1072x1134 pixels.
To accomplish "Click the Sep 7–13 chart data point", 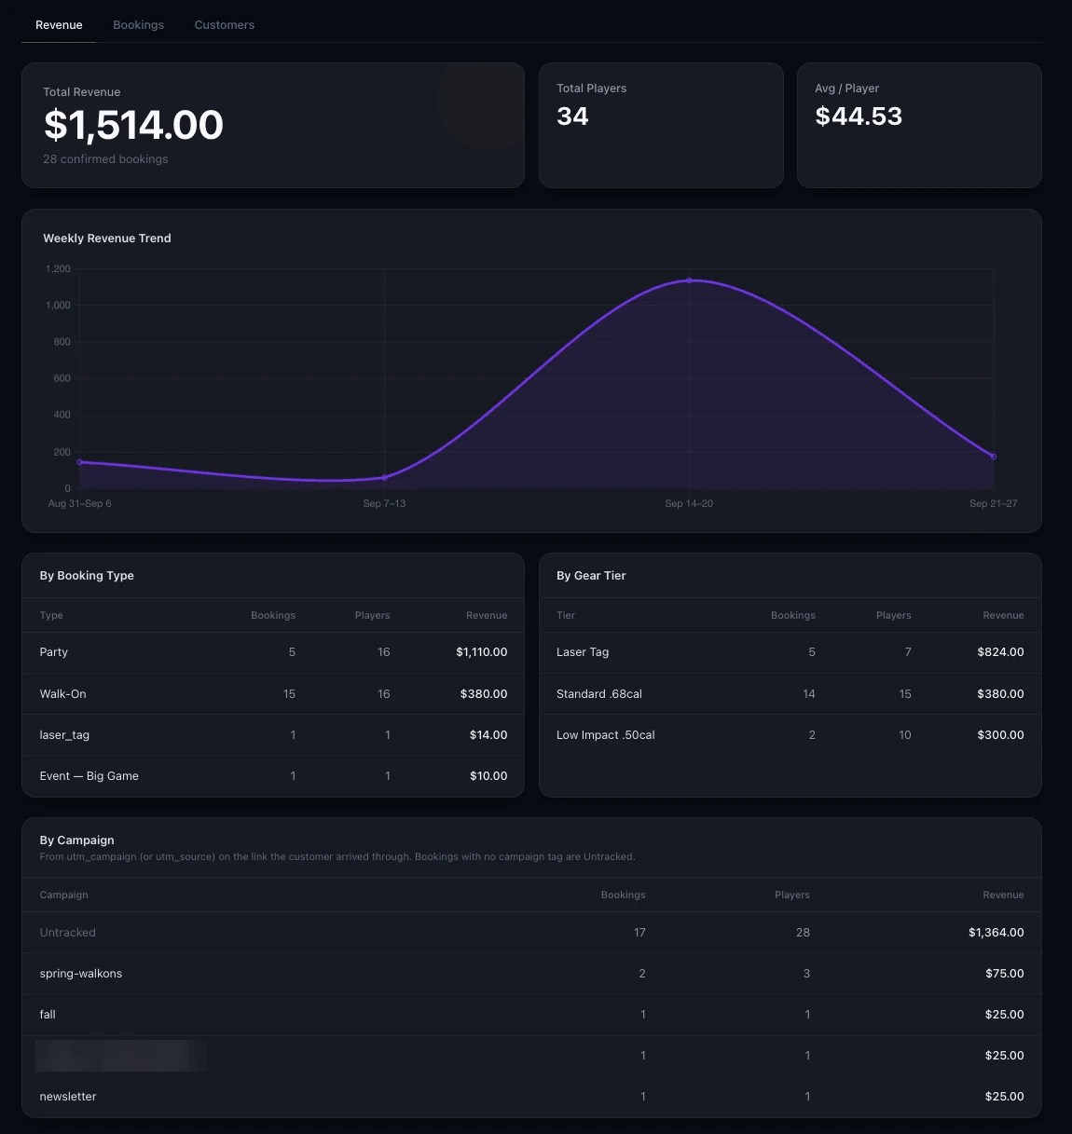I will click(384, 477).
